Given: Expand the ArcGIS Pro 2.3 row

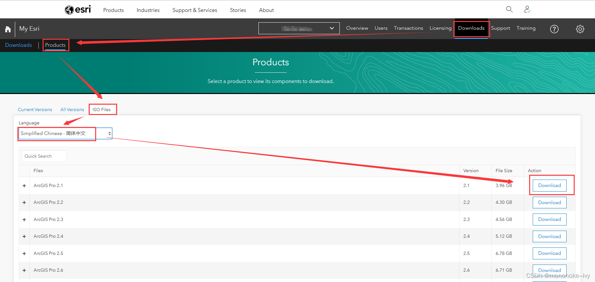Looking at the screenshot, I should point(24,220).
